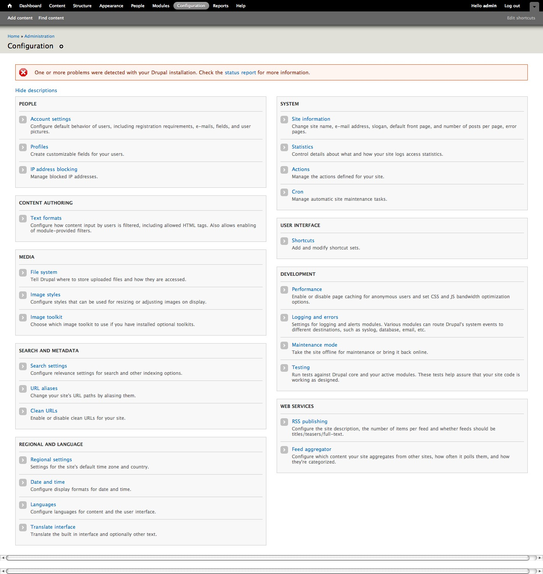Click the arrow icon next to Account settings
543x574 pixels.
click(23, 119)
